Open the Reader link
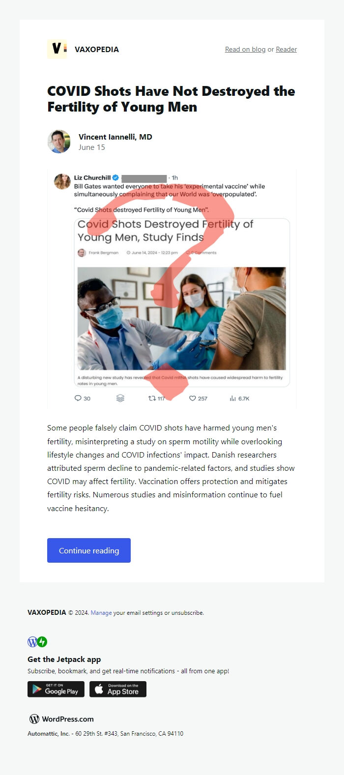The image size is (344, 775). [287, 49]
